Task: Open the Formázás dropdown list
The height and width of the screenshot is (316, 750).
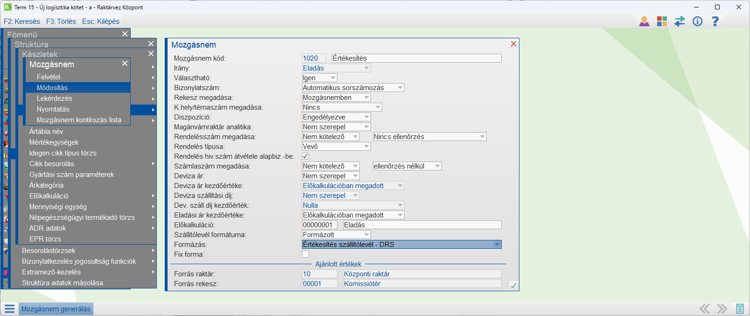Action: [x=497, y=245]
